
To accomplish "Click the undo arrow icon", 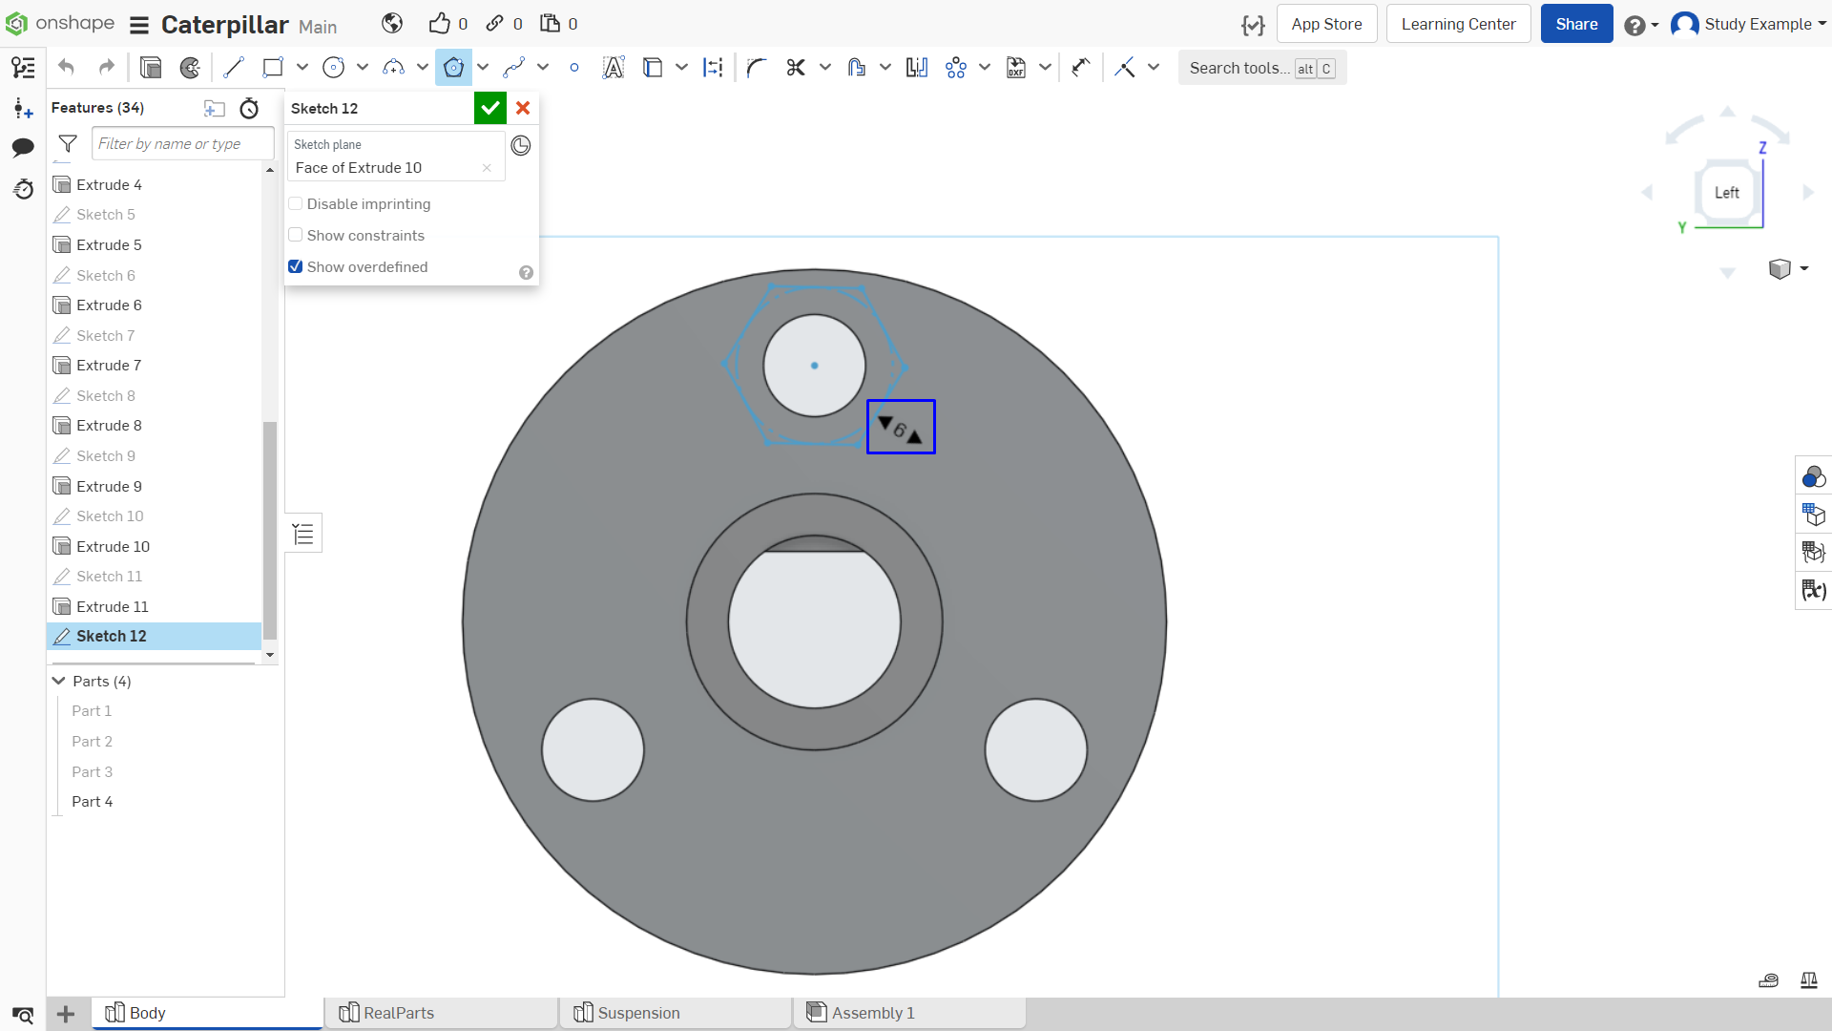I will (66, 68).
